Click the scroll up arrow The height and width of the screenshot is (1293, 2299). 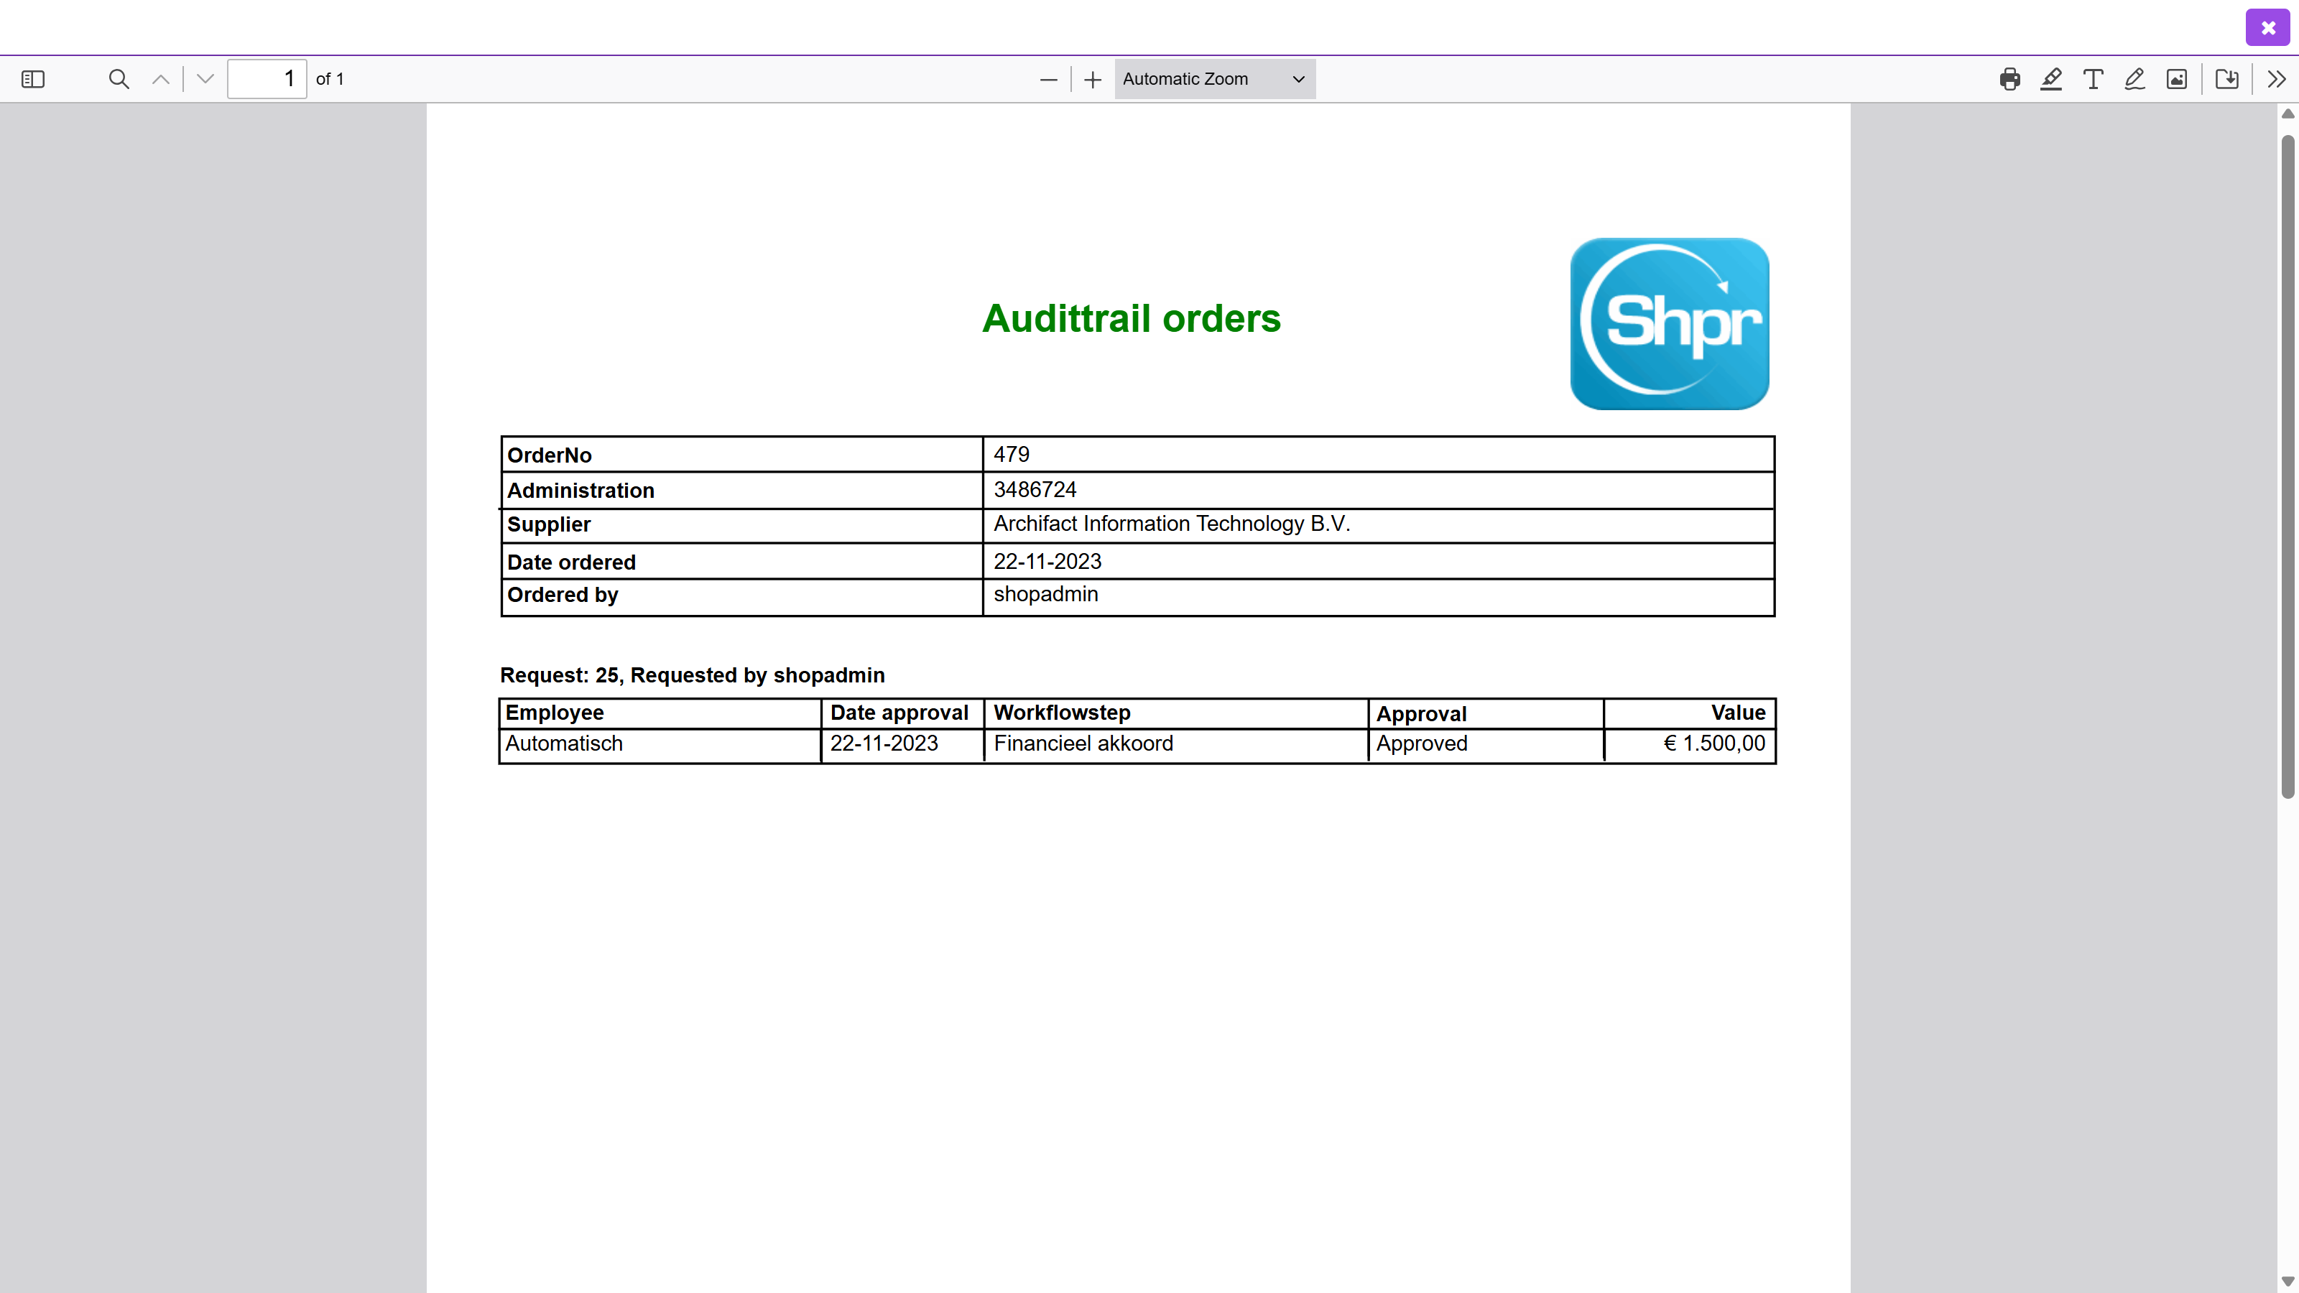[2288, 113]
